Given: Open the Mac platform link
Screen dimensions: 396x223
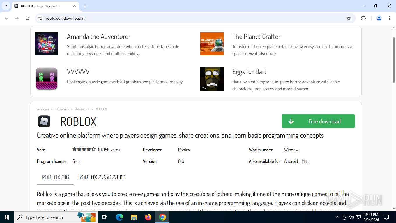Looking at the screenshot, I should (x=305, y=161).
